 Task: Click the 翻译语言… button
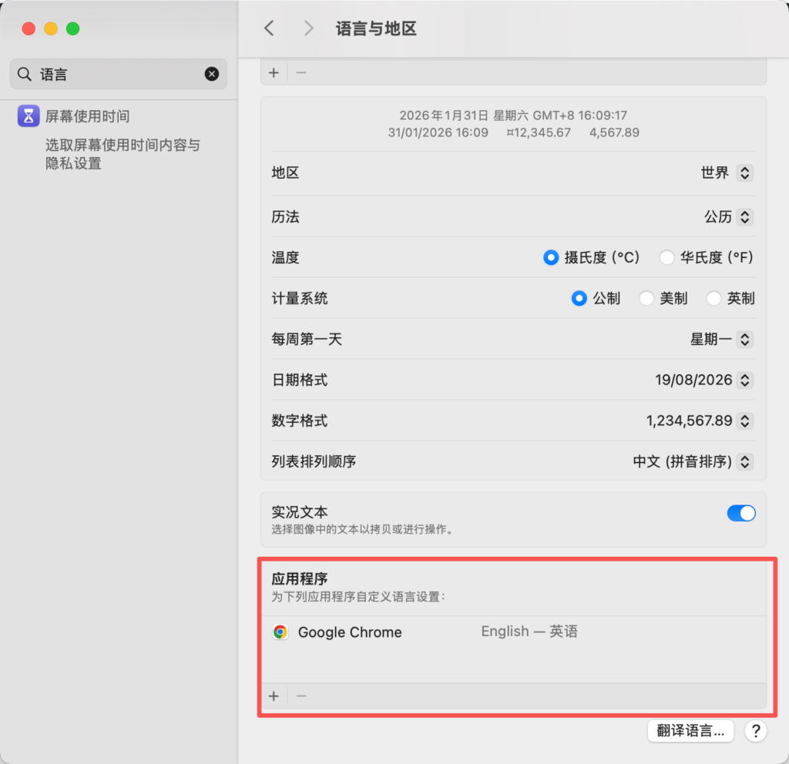(x=690, y=731)
